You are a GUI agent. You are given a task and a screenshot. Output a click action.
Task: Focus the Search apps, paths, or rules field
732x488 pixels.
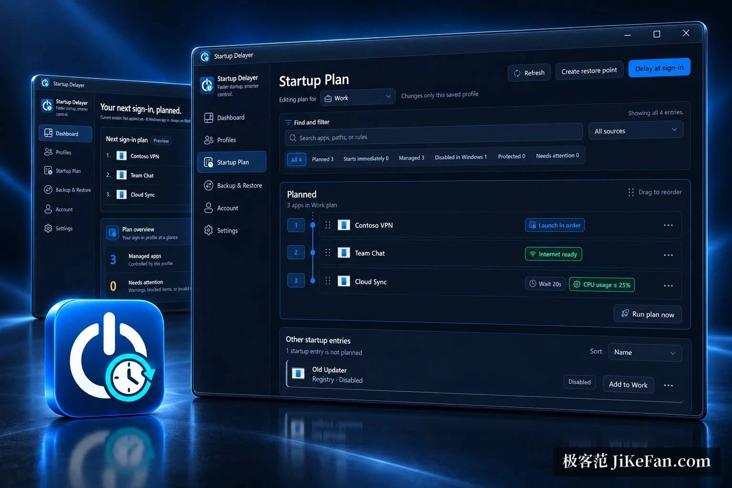pos(434,135)
